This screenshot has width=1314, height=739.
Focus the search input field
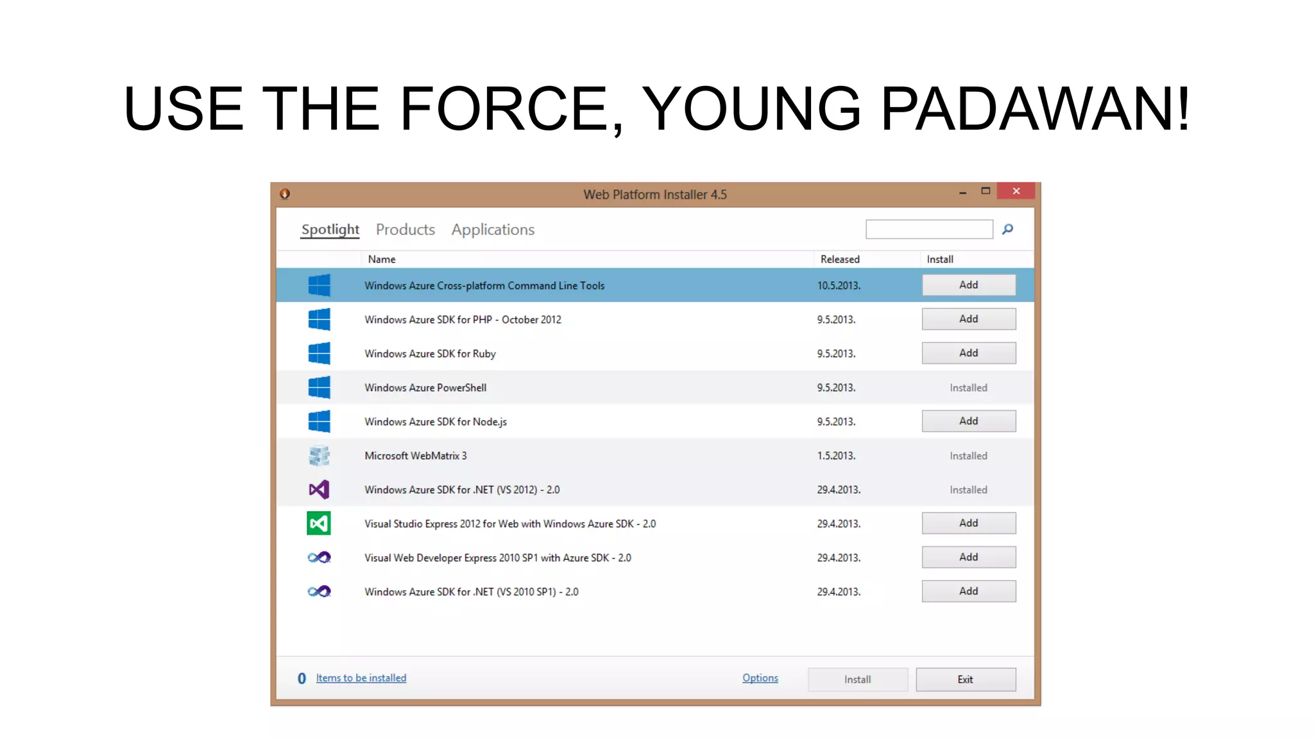929,229
